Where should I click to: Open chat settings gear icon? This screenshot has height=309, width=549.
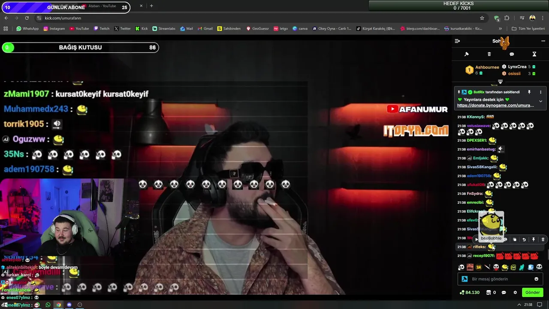coord(515,293)
